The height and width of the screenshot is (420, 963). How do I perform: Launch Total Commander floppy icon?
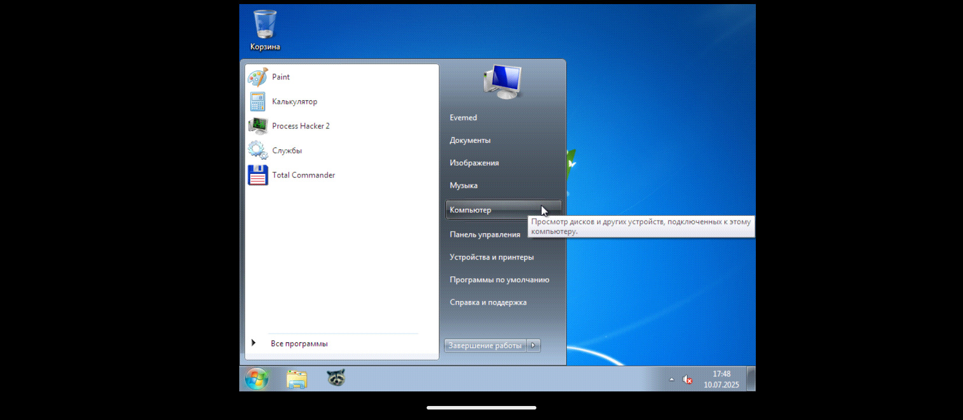coord(257,175)
